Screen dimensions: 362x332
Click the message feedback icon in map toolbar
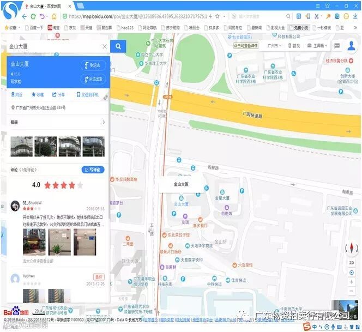click(x=337, y=46)
